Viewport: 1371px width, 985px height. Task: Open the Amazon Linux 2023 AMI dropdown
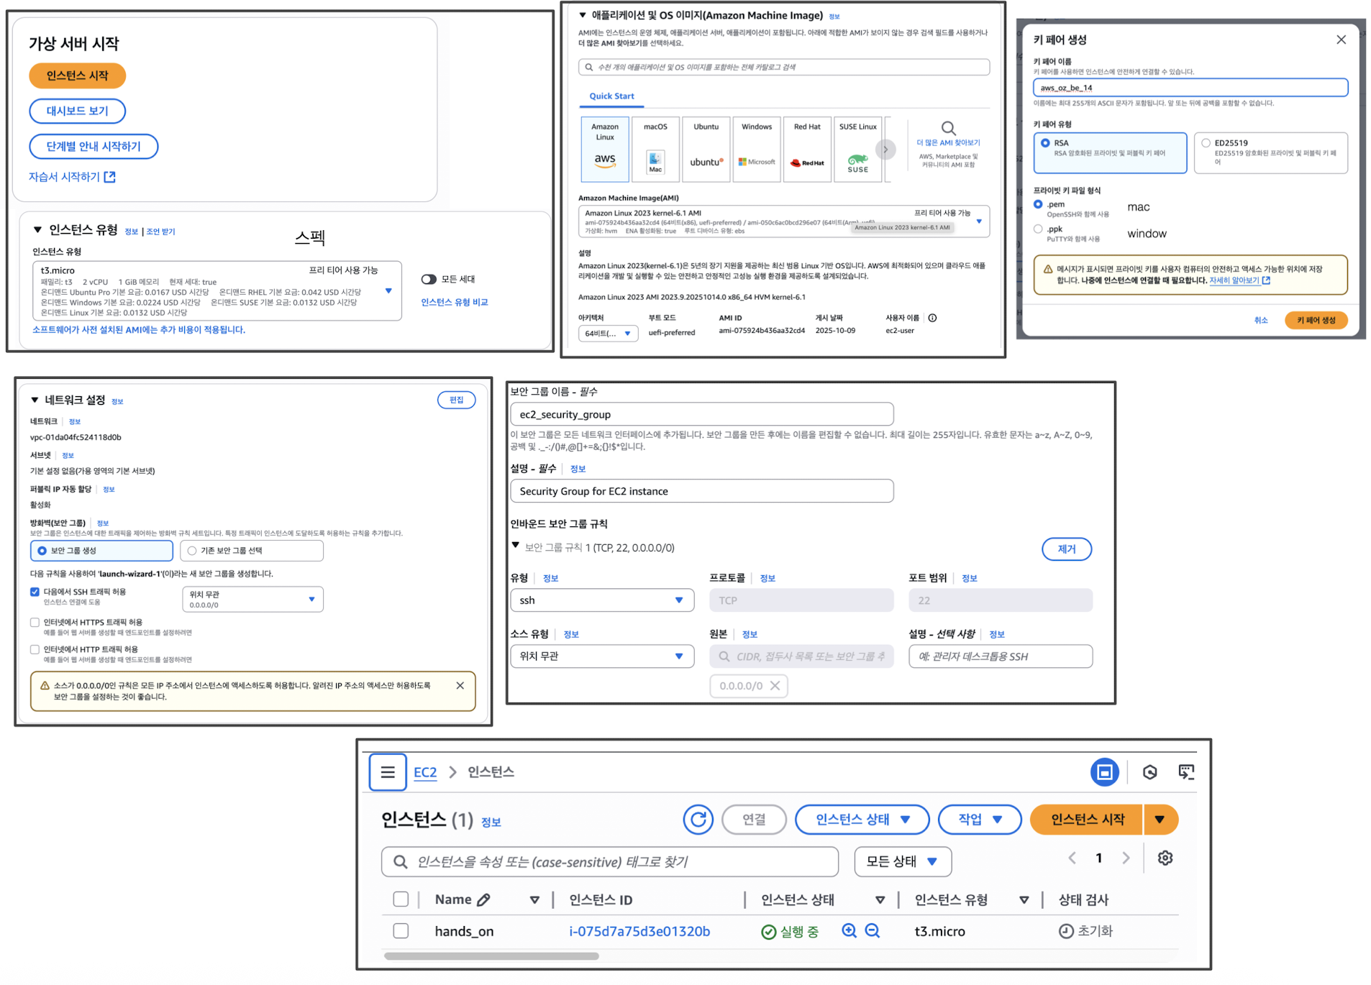[x=783, y=221]
